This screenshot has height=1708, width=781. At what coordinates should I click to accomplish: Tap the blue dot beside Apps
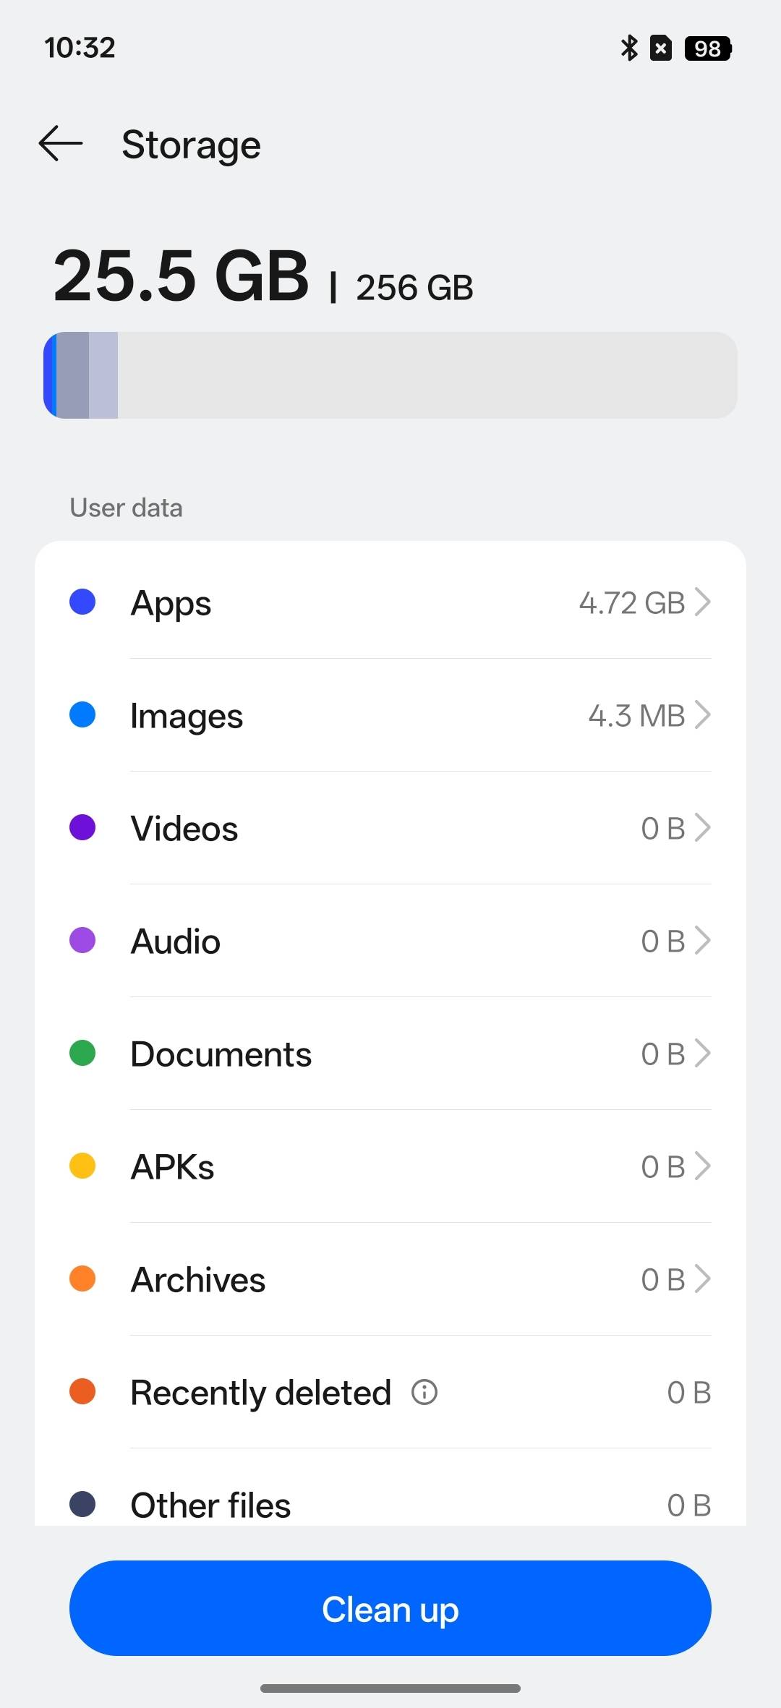[x=82, y=602]
